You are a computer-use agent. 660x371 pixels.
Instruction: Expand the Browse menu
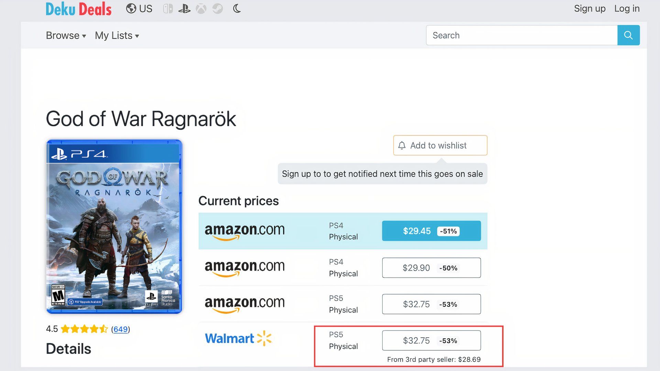point(66,35)
